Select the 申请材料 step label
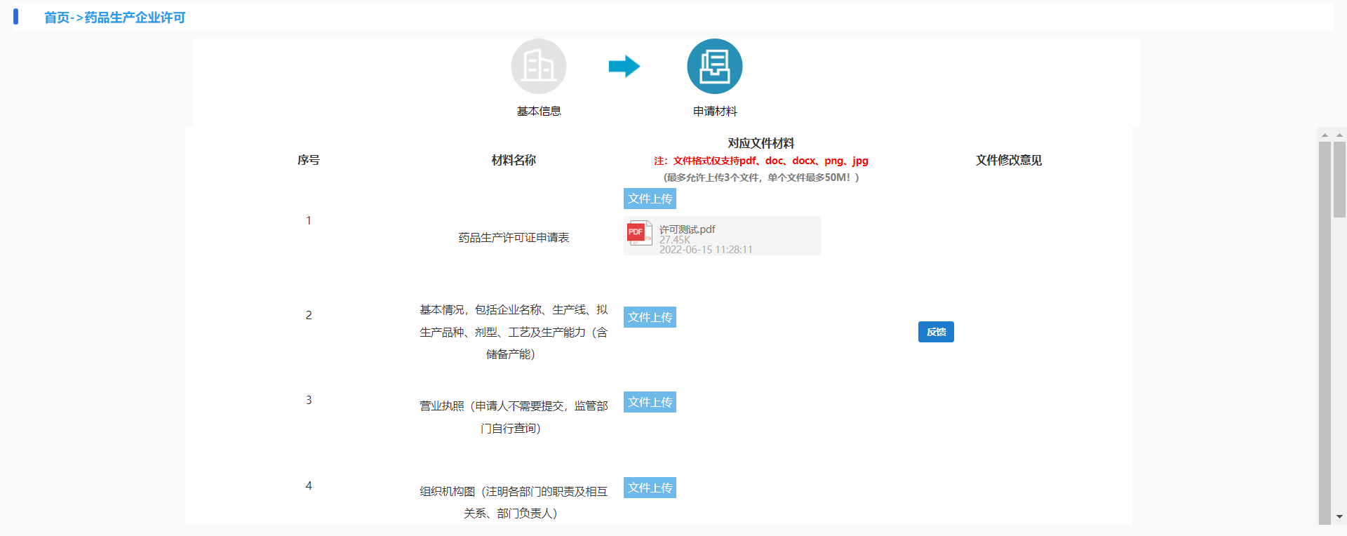This screenshot has width=1347, height=536. [x=714, y=111]
